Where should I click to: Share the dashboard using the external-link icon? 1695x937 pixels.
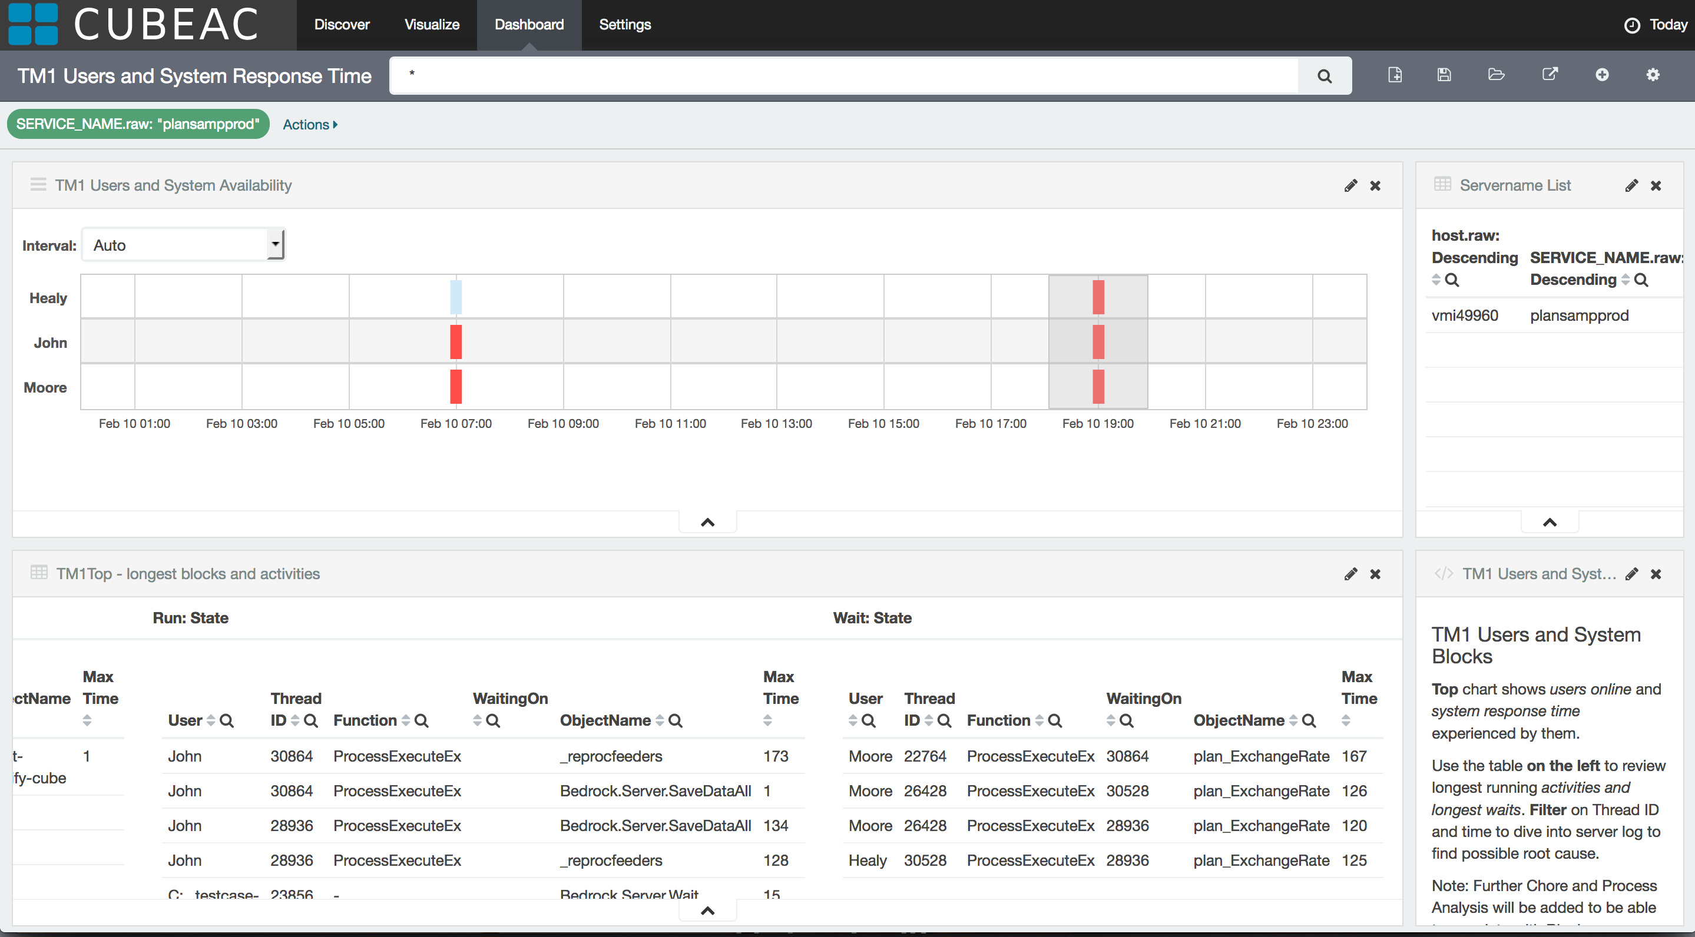coord(1550,74)
